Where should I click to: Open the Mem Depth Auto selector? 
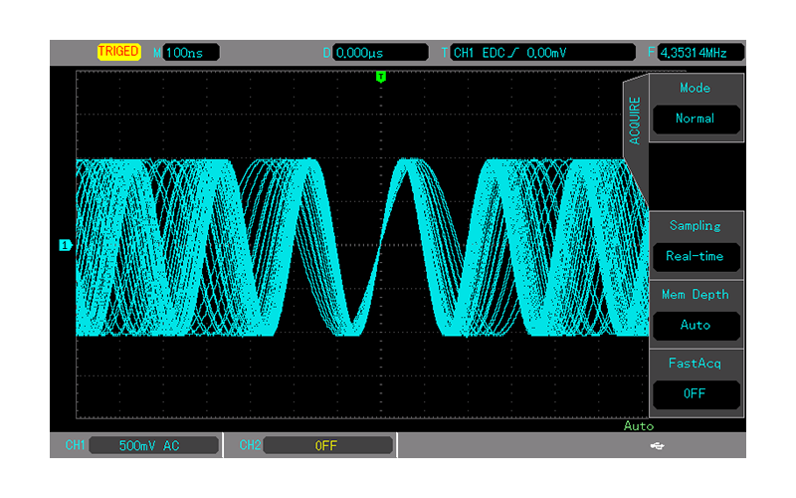click(x=695, y=325)
